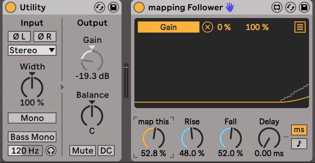
Task: Invert left channel phase ØL
Action: (19, 36)
